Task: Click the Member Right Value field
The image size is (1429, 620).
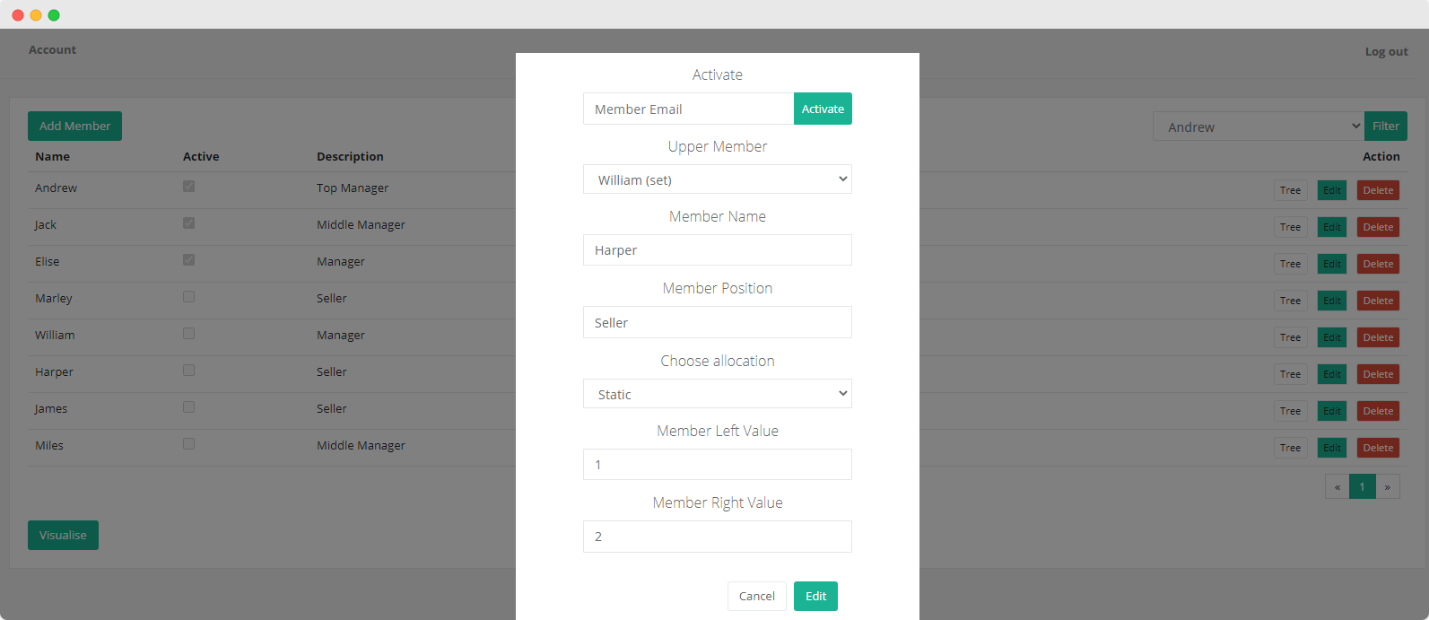Action: point(718,537)
